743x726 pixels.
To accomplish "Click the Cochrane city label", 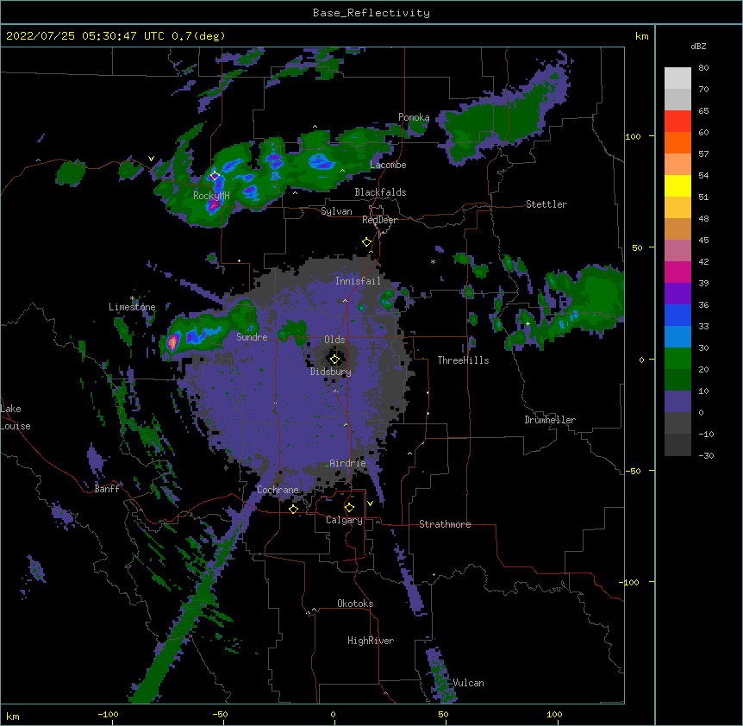I will (278, 490).
